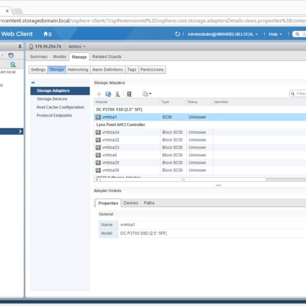306x306 pixels.
Task: Click the panel splitter handle above Adapter Details
Action: (218, 185)
